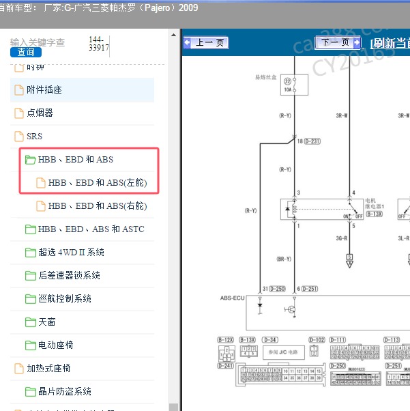
Task: Click the 查询 search button
Action: (26, 52)
